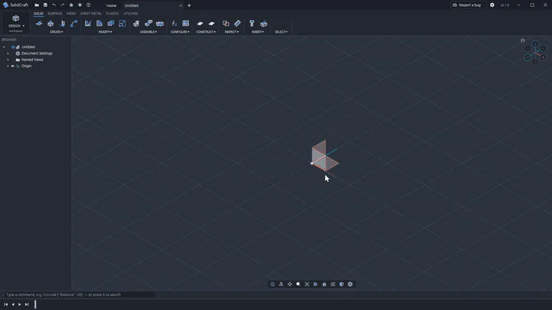Viewport: 552px width, 310px height.
Task: Expand the Document Settings tree node
Action: 8,54
